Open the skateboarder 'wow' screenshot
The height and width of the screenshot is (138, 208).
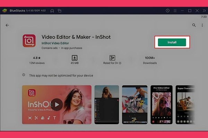coord(135,105)
